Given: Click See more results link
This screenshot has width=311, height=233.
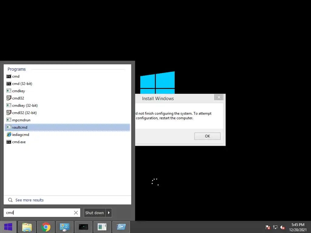Looking at the screenshot, I should (29, 200).
